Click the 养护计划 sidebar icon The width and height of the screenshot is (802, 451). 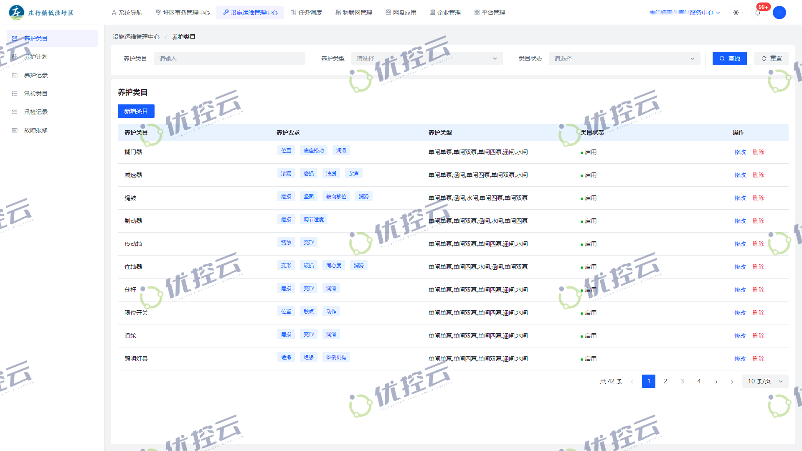click(x=15, y=57)
